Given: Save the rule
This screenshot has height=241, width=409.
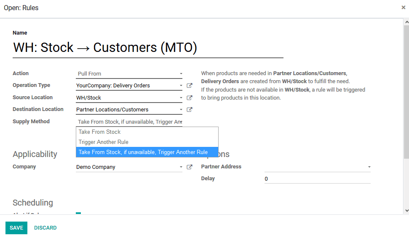Looking at the screenshot, I should click(x=16, y=227).
